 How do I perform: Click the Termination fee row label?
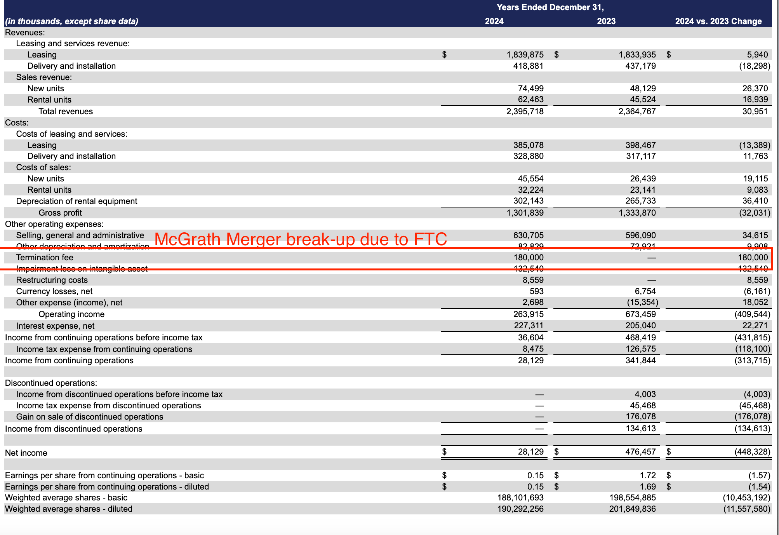45,258
